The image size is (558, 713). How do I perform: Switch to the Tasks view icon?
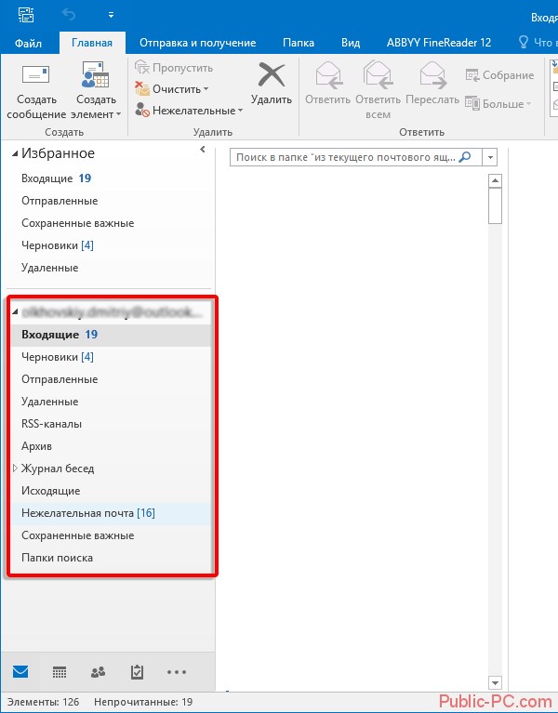[x=137, y=672]
